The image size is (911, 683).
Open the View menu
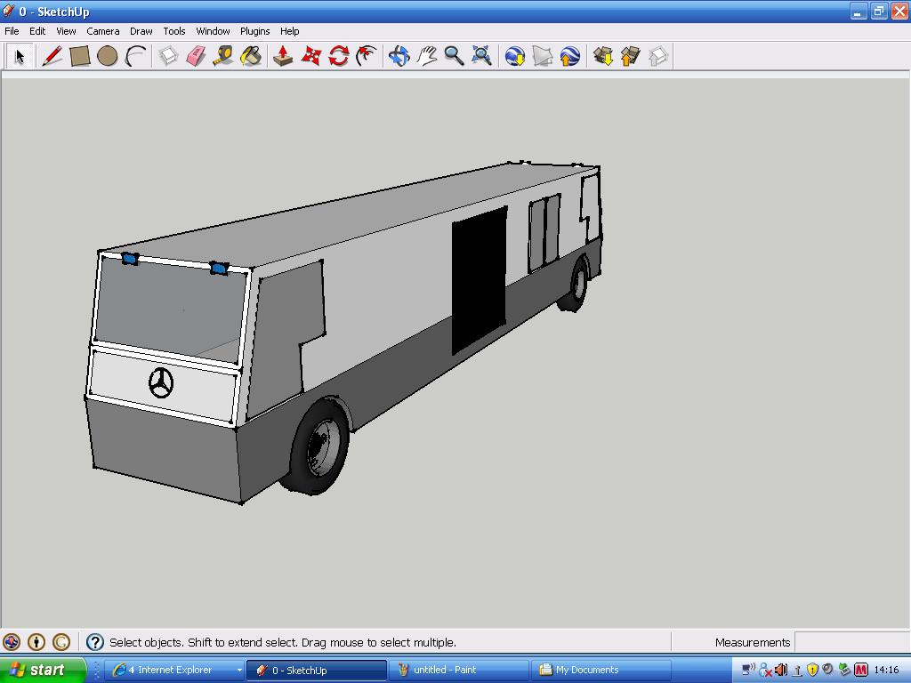(x=66, y=31)
